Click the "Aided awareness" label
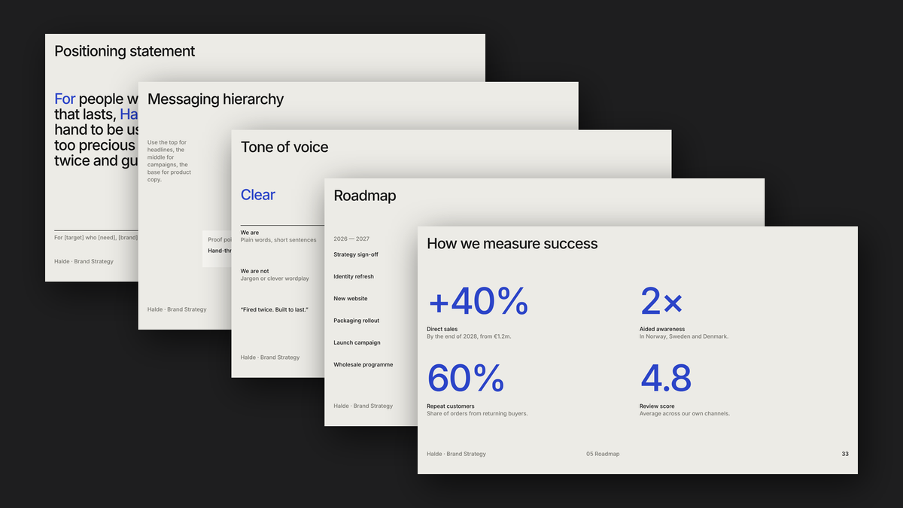903x508 pixels. point(662,330)
